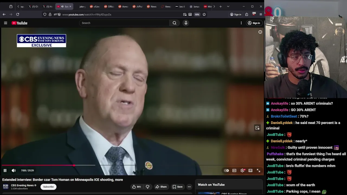Share the video
Screen dimensions: 347x195
click(161, 187)
